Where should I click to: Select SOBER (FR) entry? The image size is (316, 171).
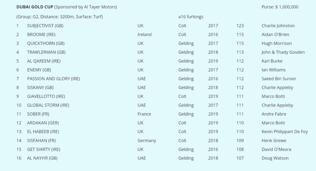coord(38,114)
